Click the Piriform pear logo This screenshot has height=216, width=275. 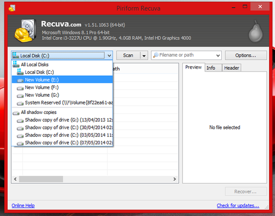(255, 32)
